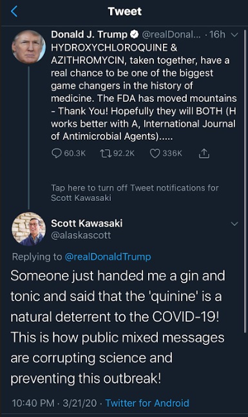Open the hydroxychloroquine tweet text
This screenshot has height=417, width=248.
click(144, 92)
